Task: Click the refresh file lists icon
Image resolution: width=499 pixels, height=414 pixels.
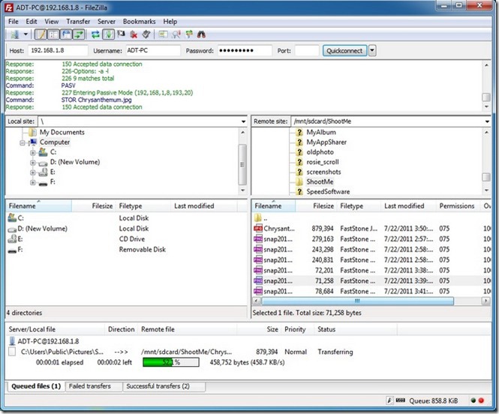Action: [x=95, y=34]
